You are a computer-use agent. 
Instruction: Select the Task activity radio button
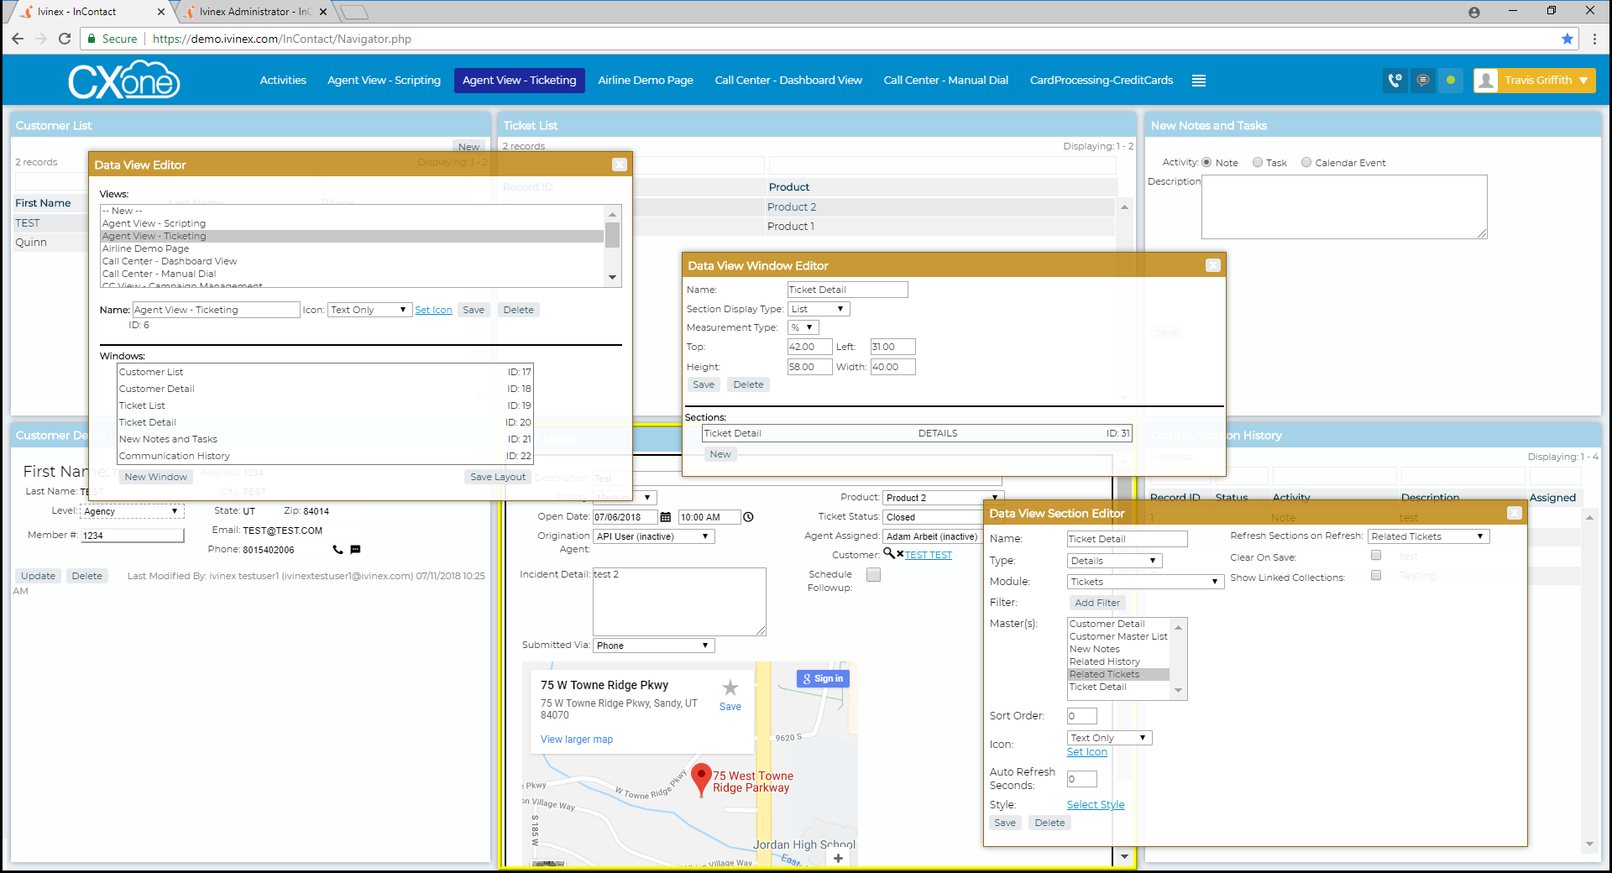pyautogui.click(x=1258, y=163)
